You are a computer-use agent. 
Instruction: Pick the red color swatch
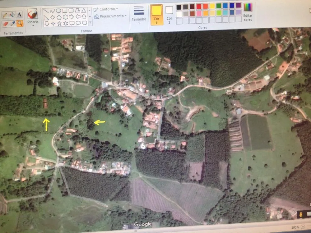pyautogui.click(x=199, y=7)
